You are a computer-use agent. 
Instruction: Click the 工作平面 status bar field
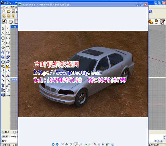pos(6,145)
